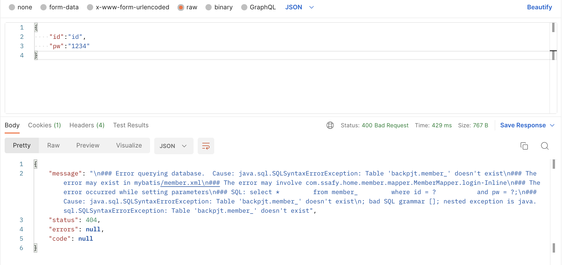Click Beautify to format the request body
The image size is (562, 265).
coord(539,7)
